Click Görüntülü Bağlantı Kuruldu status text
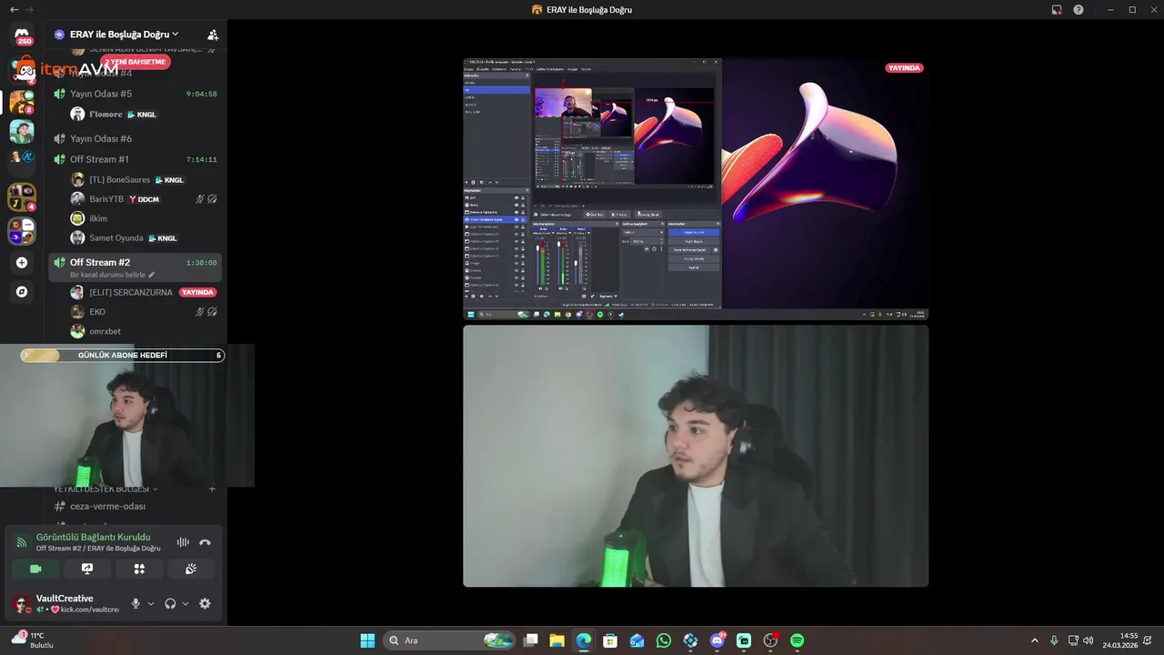 pyautogui.click(x=93, y=537)
